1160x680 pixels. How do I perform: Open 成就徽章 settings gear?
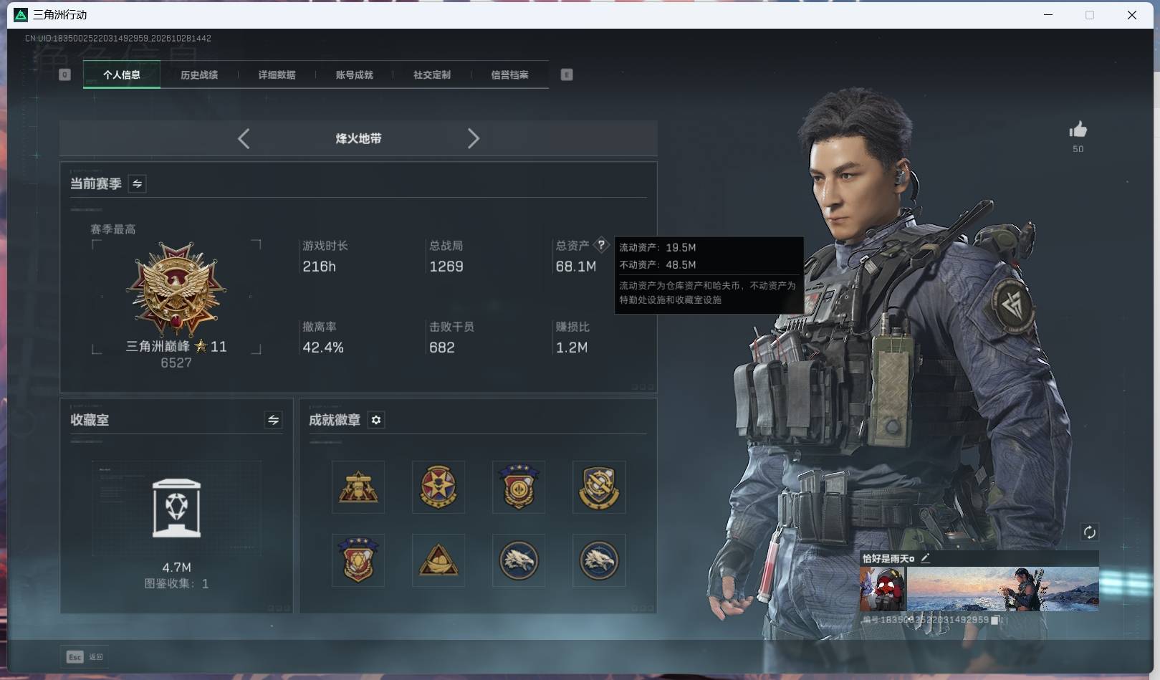(x=376, y=420)
